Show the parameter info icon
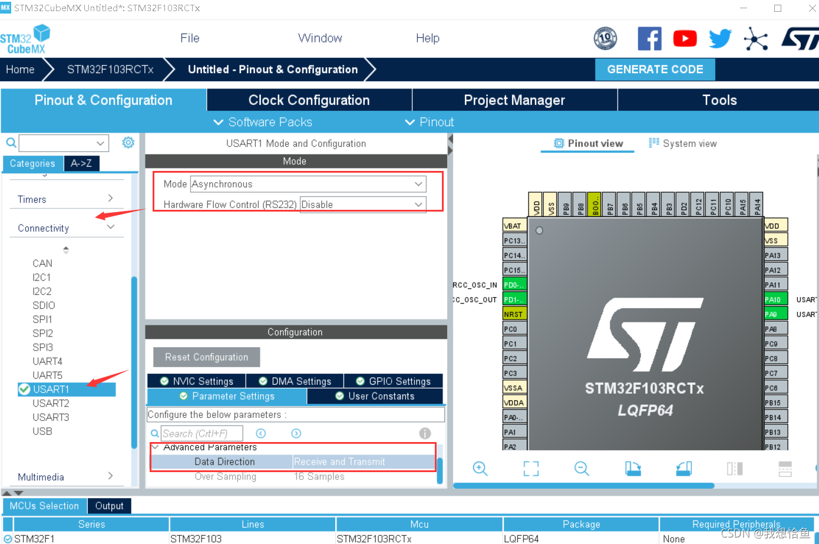 point(425,433)
